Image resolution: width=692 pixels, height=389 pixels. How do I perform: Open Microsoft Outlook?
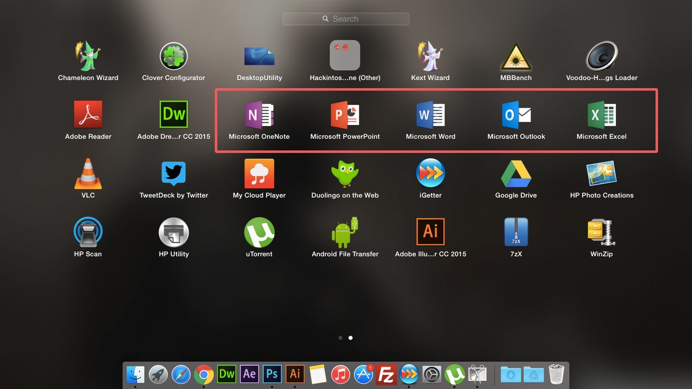[x=516, y=115]
